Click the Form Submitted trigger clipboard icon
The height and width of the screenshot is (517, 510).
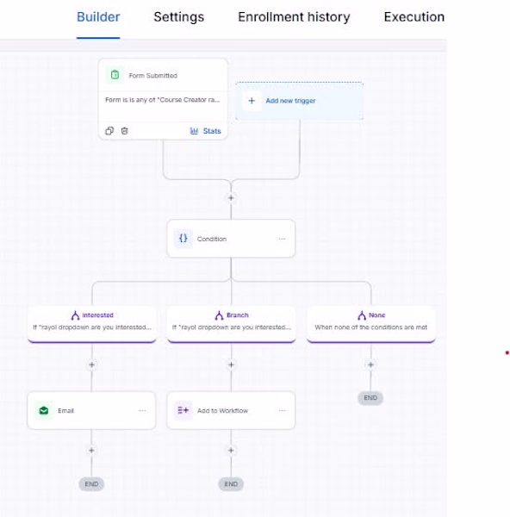pos(115,75)
